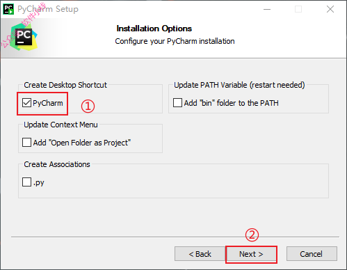Image resolution: width=347 pixels, height=270 pixels.
Task: Click the PyCharm Setup title text
Action: click(x=48, y=9)
